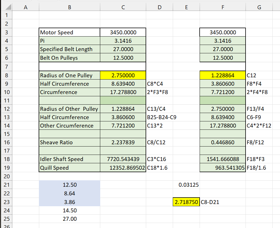The width and height of the screenshot is (280, 228).
Task: Select row 8 header
Action: coord(7,75)
